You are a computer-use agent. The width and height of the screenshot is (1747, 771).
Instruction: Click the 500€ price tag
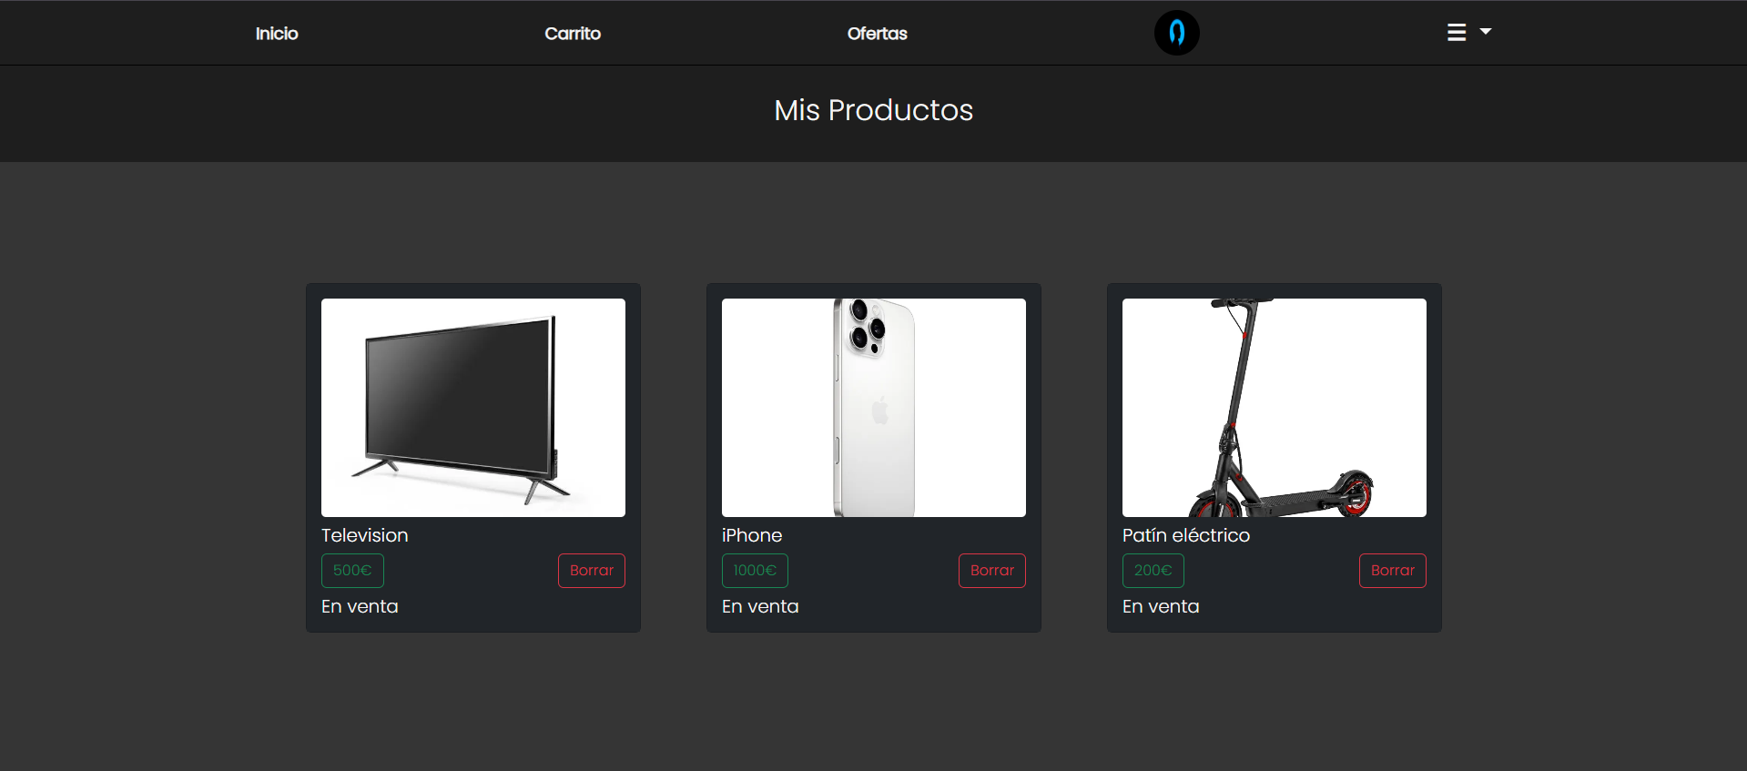point(352,571)
